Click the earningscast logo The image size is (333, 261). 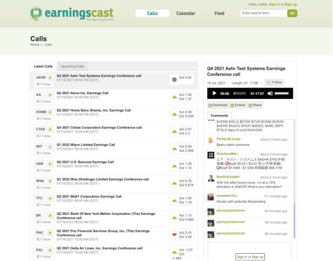72,14
